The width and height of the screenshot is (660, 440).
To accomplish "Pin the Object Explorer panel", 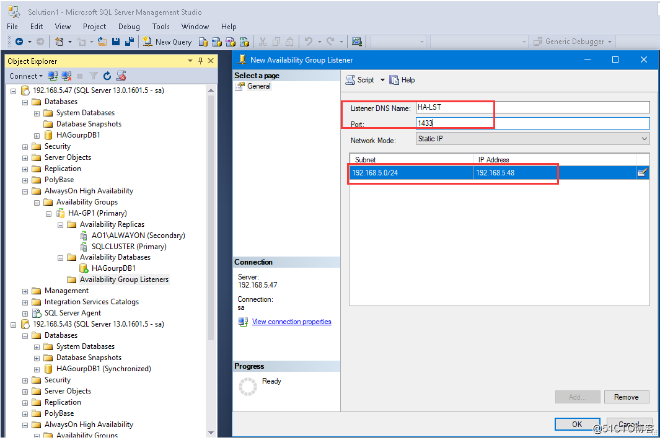I will [200, 61].
